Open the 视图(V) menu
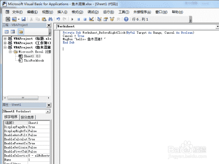Image resolution: width=219 pixels, height=164 pixels. 48,12
